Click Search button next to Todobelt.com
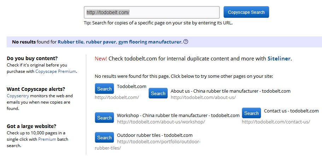Screen dimensions: 322x157 point(104,89)
